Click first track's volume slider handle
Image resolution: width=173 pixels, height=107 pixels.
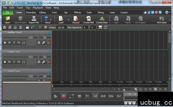tap(31, 37)
